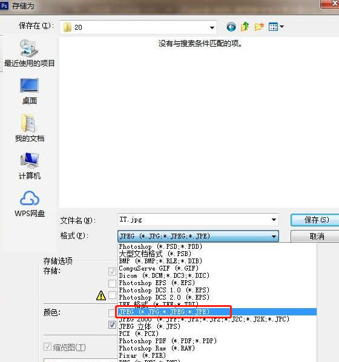Toggle the checkbox beside the warning icon
This screenshot has width=339, height=362.
[x=112, y=295]
